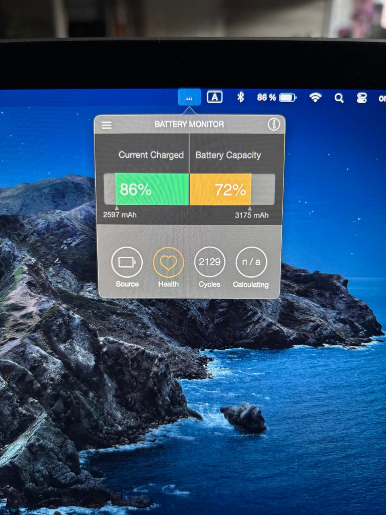386x515 pixels.
Task: Open the 86 % battery status menu
Action: point(277,97)
